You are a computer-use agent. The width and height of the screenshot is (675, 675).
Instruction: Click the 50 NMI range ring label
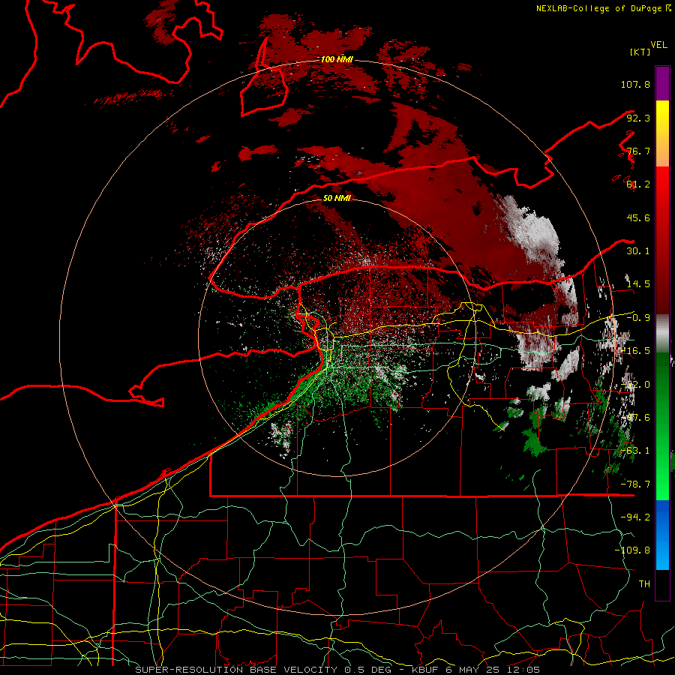coord(337,198)
